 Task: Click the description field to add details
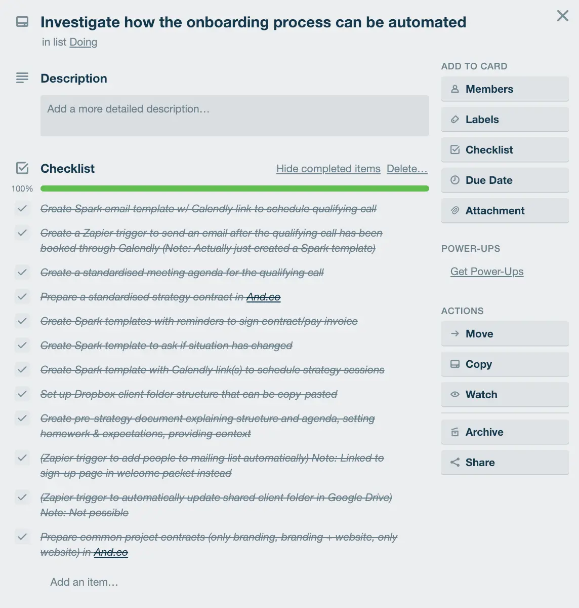pos(234,116)
